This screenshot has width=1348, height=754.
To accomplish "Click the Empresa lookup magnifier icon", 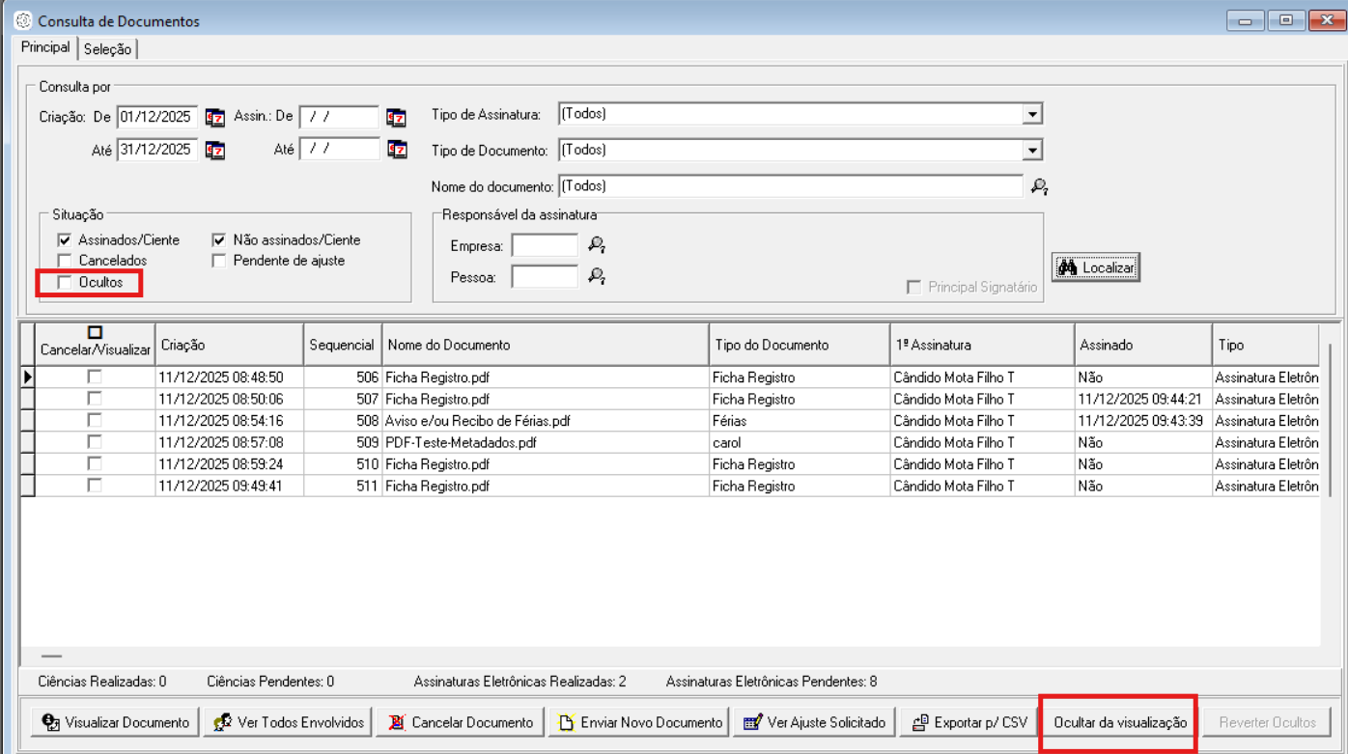I will click(597, 245).
